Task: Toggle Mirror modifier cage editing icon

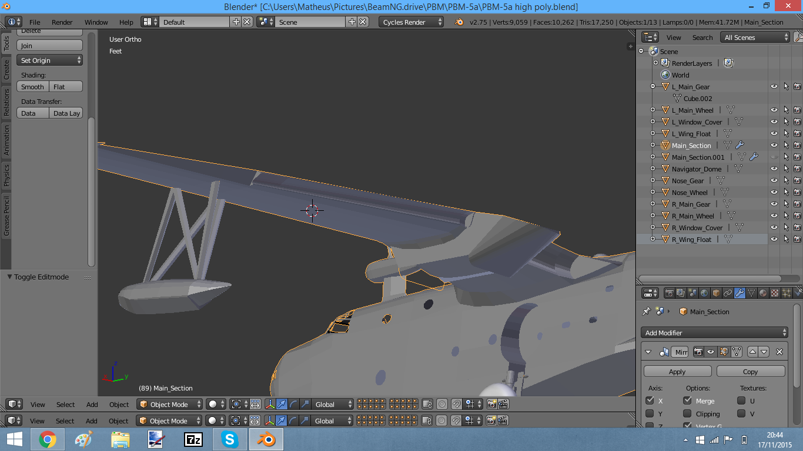Action: 735,352
